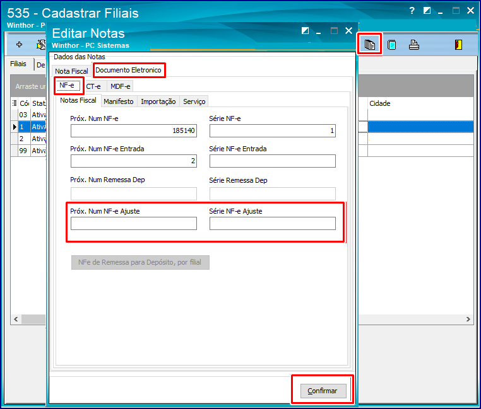Switch to the Importação tab
This screenshot has height=409, width=481.
[x=158, y=101]
